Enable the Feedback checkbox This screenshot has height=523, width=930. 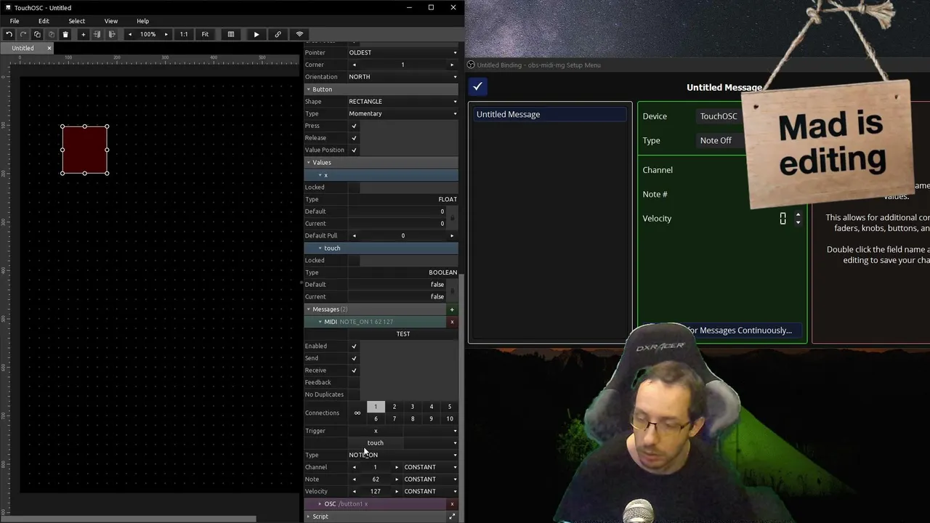354,382
